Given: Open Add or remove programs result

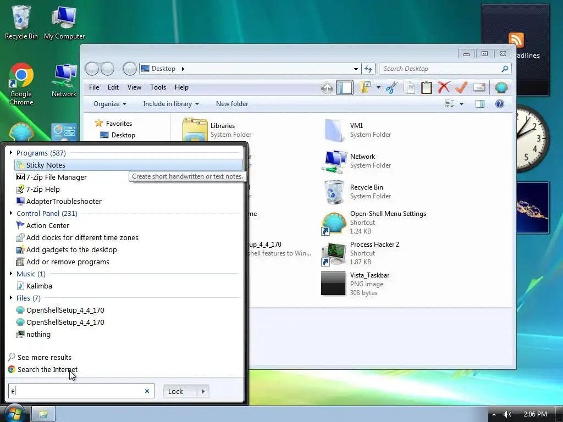Looking at the screenshot, I should (63, 262).
